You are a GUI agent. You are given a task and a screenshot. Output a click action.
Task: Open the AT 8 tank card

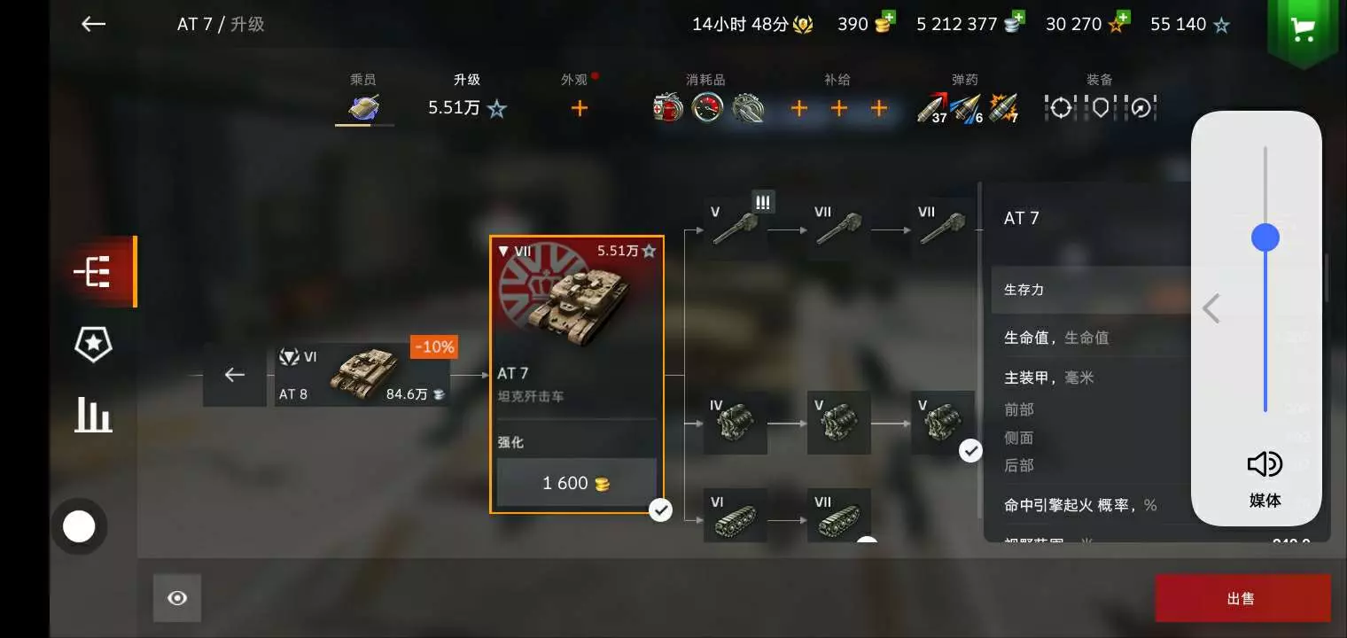coord(362,375)
